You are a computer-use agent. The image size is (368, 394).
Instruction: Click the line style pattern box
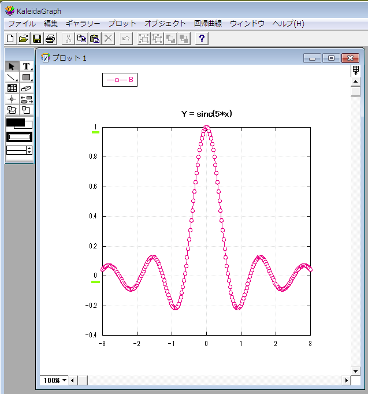(19, 137)
